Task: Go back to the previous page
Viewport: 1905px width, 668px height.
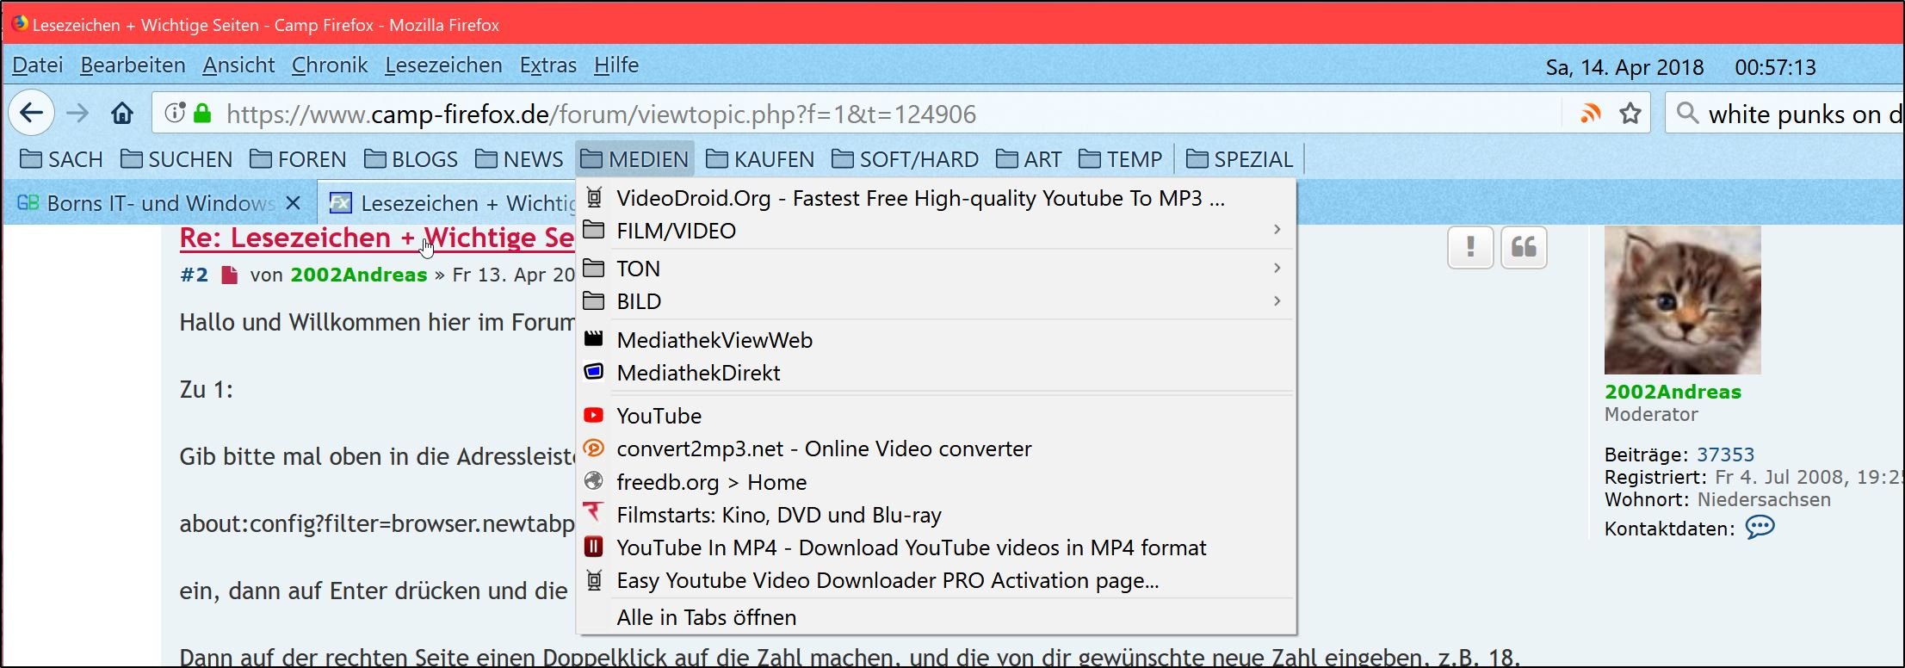Action: (x=32, y=113)
